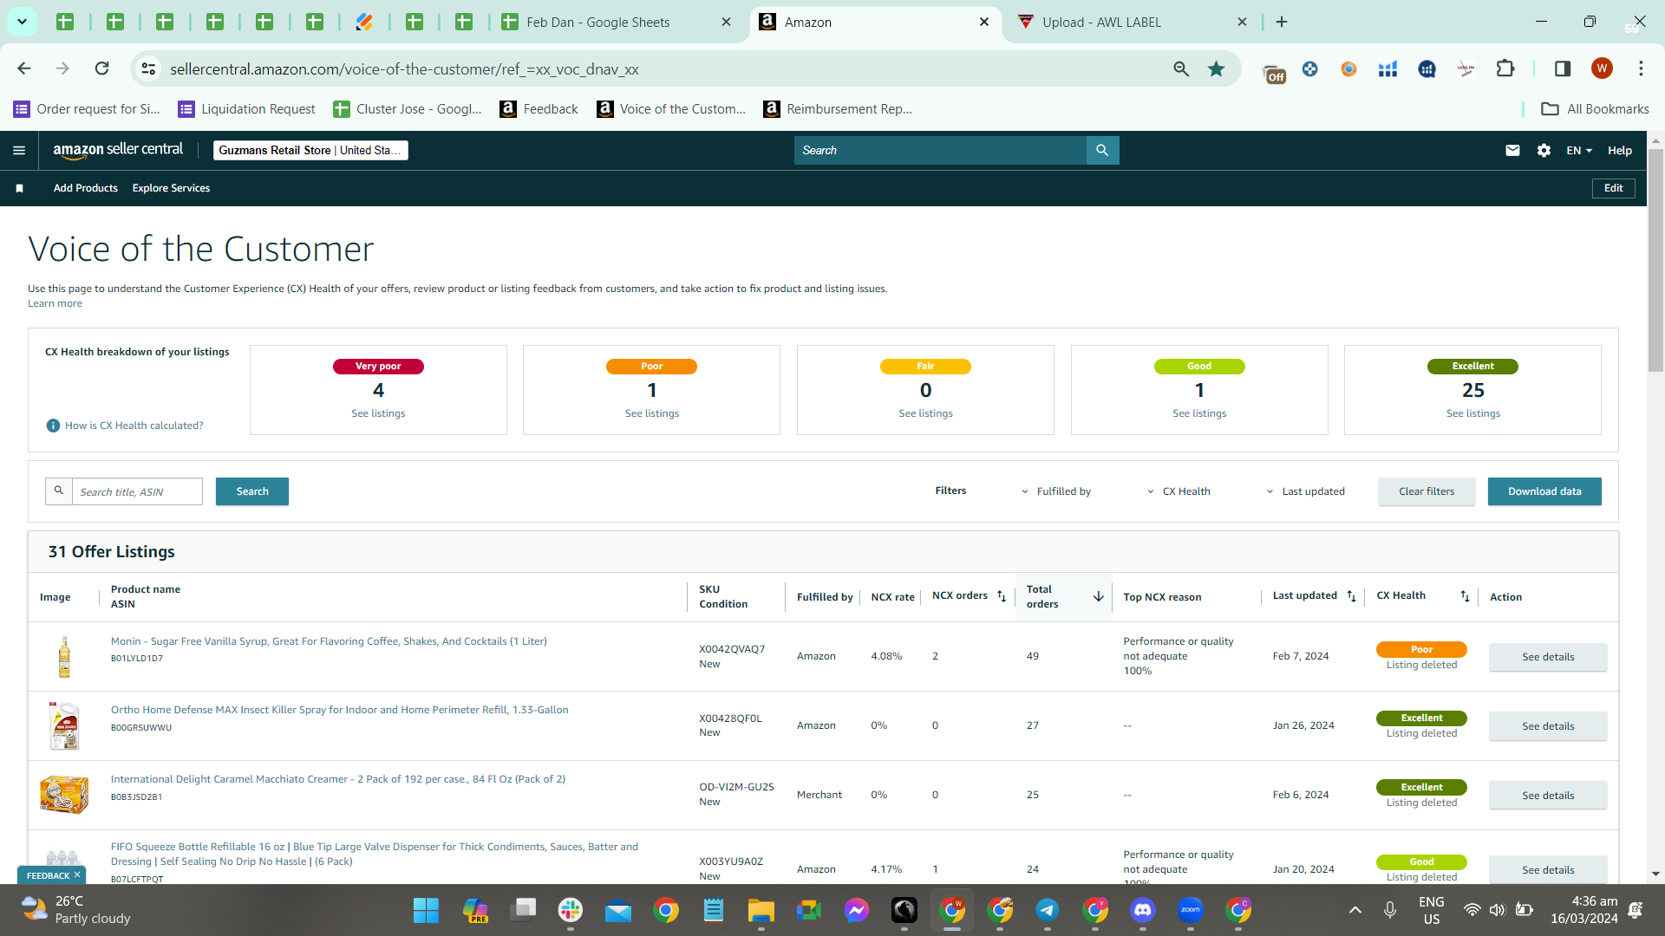Open Monin Sugar Free Vanilla Syrup product link

(x=329, y=641)
